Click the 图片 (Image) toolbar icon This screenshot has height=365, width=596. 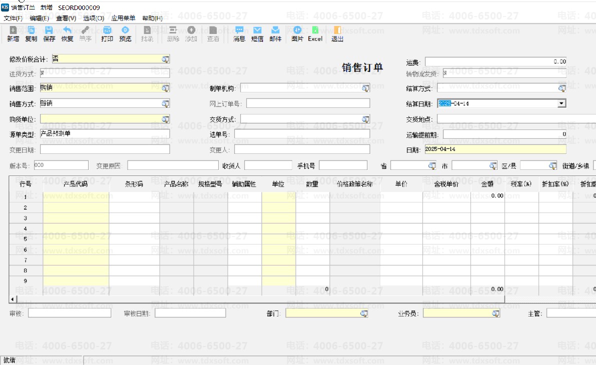tap(297, 34)
